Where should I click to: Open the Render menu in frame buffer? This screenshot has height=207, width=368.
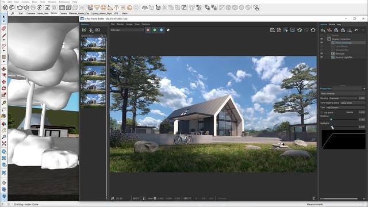point(120,24)
